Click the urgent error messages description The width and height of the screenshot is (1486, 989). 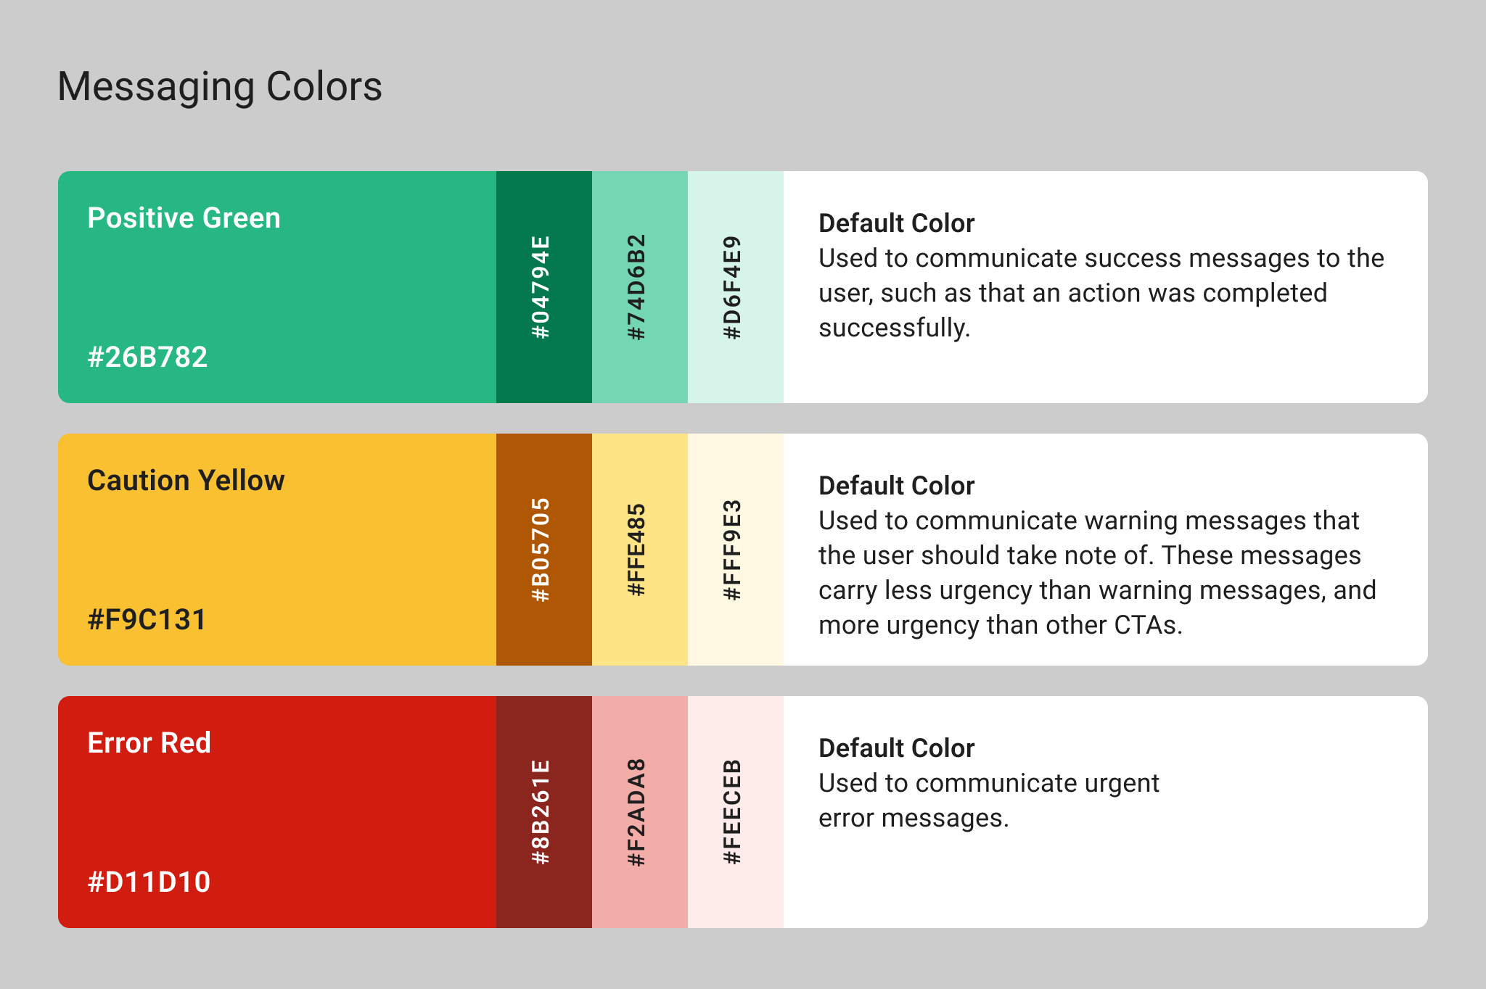[x=988, y=800]
